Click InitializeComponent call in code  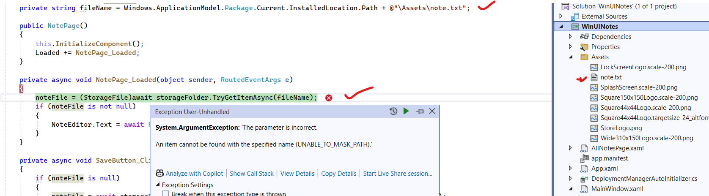(x=93, y=44)
